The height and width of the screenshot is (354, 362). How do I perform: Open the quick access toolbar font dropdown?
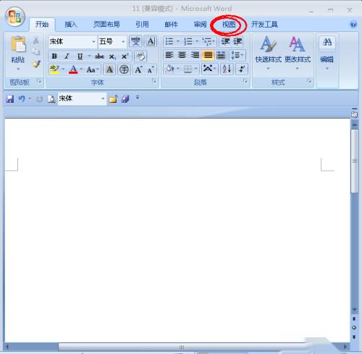pyautogui.click(x=103, y=98)
